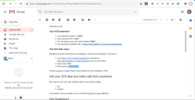Open the Google apps grid

[x=182, y=12]
